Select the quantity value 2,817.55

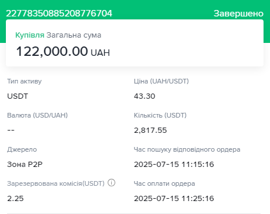pos(151,131)
